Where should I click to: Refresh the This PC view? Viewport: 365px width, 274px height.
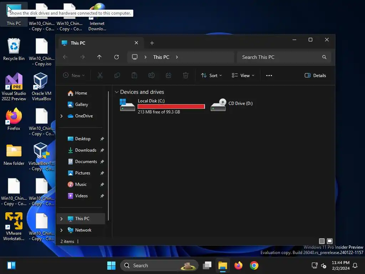117,57
